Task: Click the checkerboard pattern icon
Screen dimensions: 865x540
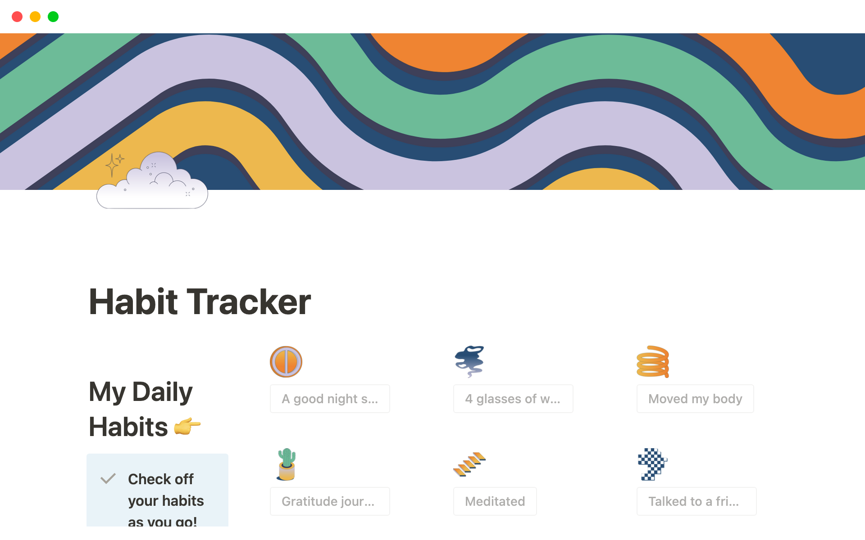Action: click(x=653, y=464)
